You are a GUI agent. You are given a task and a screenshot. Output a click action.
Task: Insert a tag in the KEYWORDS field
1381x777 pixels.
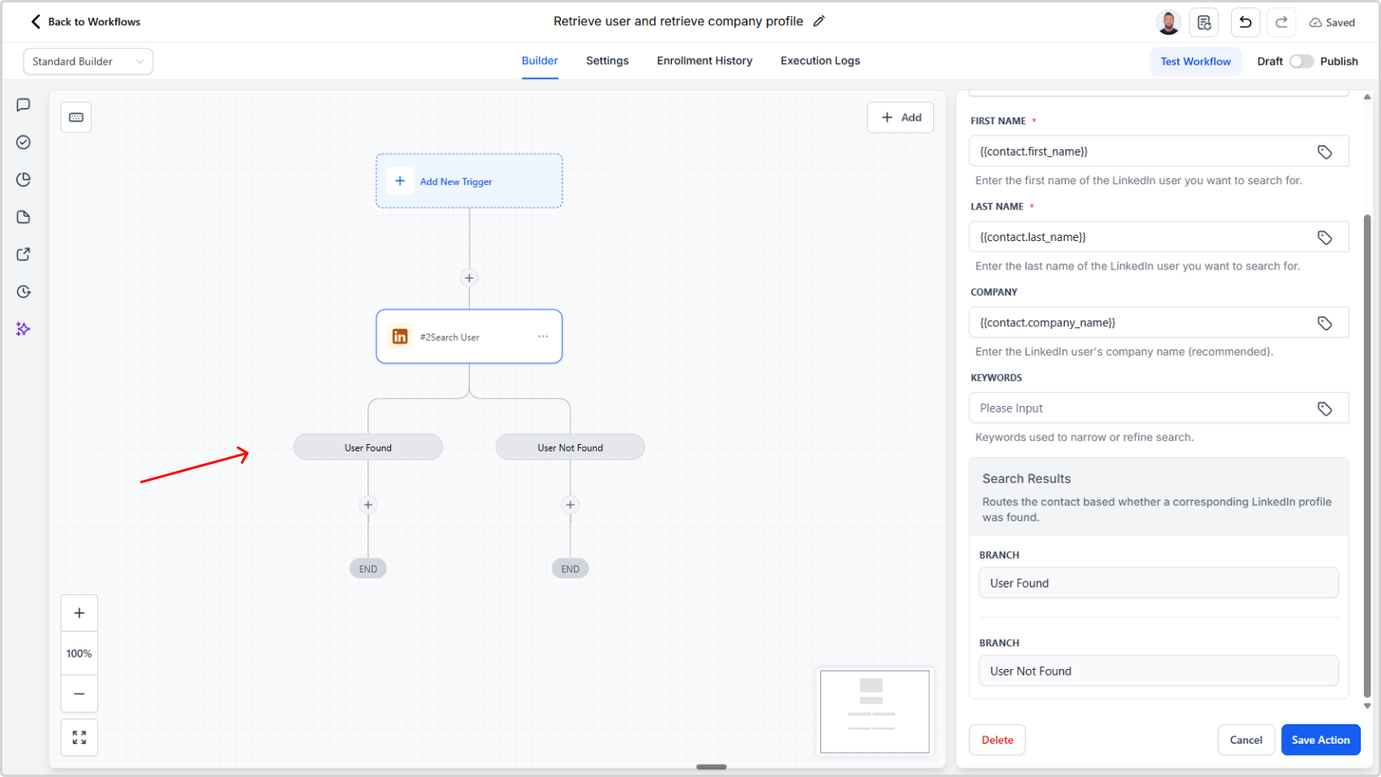pos(1326,408)
